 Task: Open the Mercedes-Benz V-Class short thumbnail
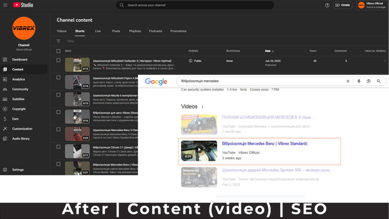(x=77, y=134)
